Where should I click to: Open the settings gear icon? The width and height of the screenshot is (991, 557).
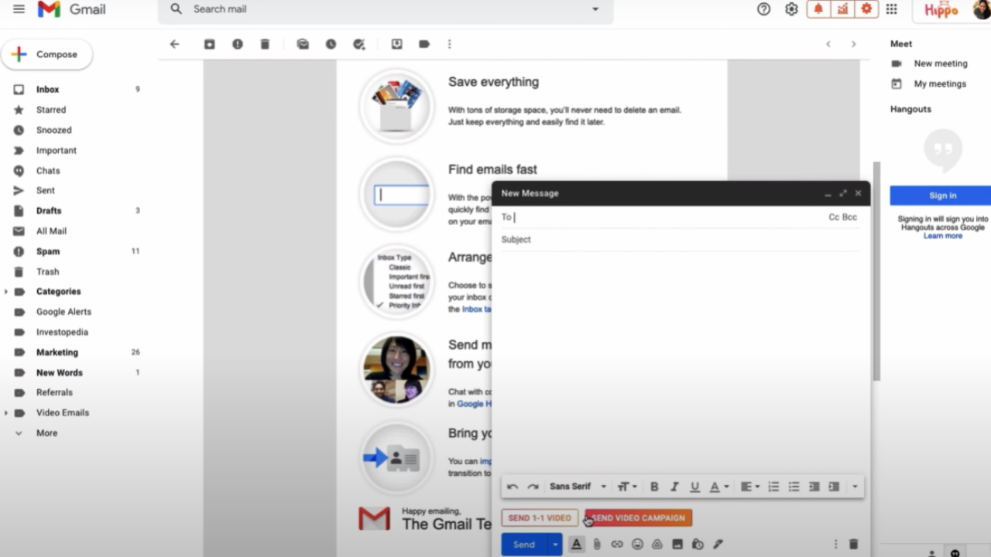point(791,9)
